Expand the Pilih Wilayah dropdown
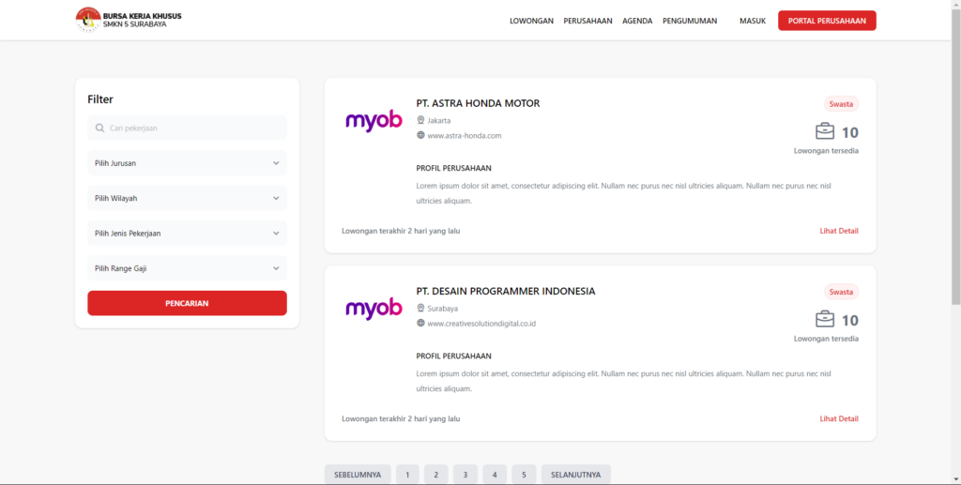 (x=187, y=199)
